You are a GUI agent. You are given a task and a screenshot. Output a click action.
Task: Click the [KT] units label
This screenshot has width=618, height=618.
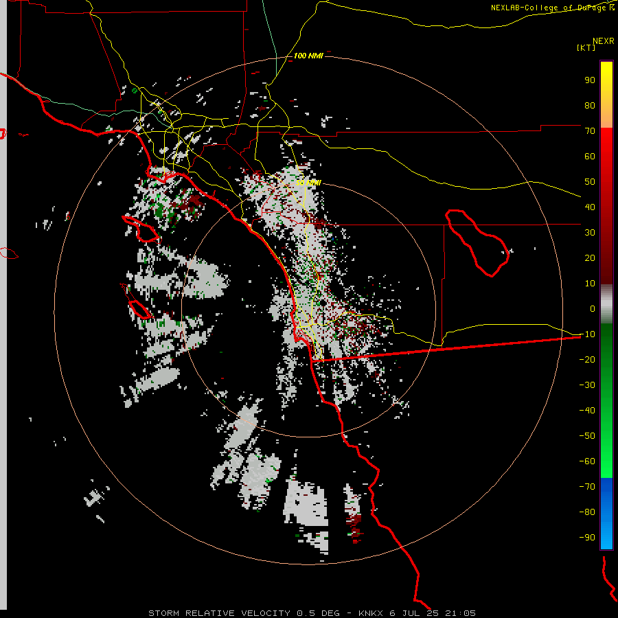tap(586, 47)
